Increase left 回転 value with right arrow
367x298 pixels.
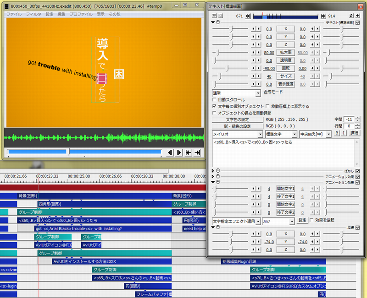coord(259,68)
